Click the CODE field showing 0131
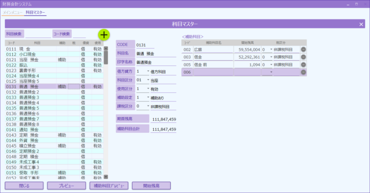 145,45
